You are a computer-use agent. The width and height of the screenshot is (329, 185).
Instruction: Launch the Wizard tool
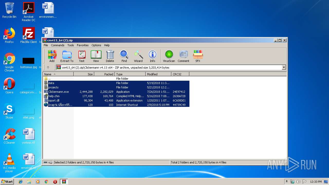point(138,56)
